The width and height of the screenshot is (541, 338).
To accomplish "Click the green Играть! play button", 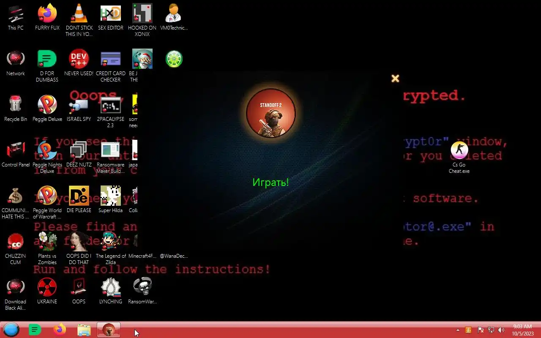I will [x=270, y=183].
